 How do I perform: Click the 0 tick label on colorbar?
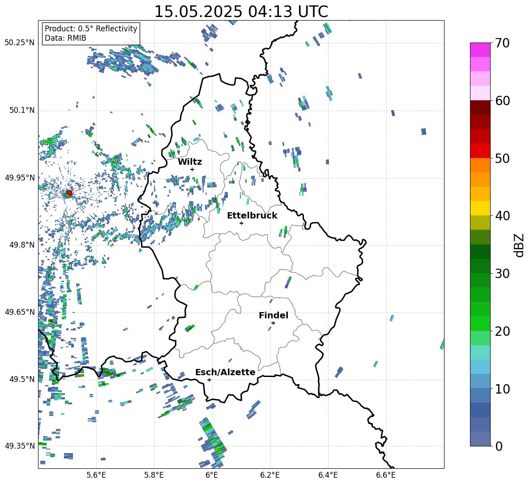coord(499,446)
